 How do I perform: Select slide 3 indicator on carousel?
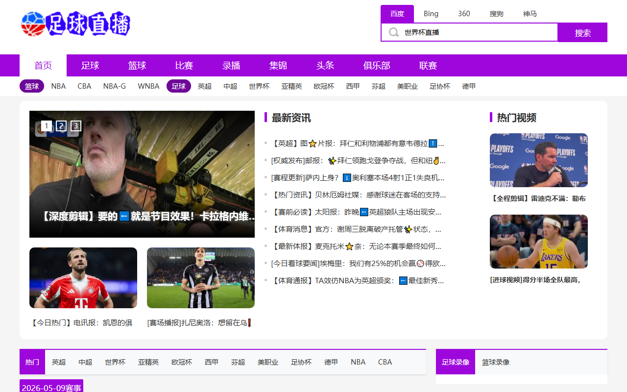[76, 126]
